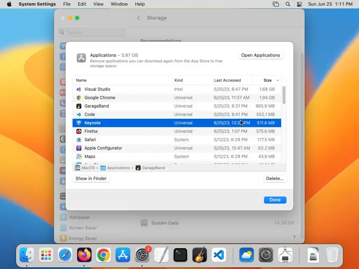Open the Trash in the Dock

click(332, 255)
